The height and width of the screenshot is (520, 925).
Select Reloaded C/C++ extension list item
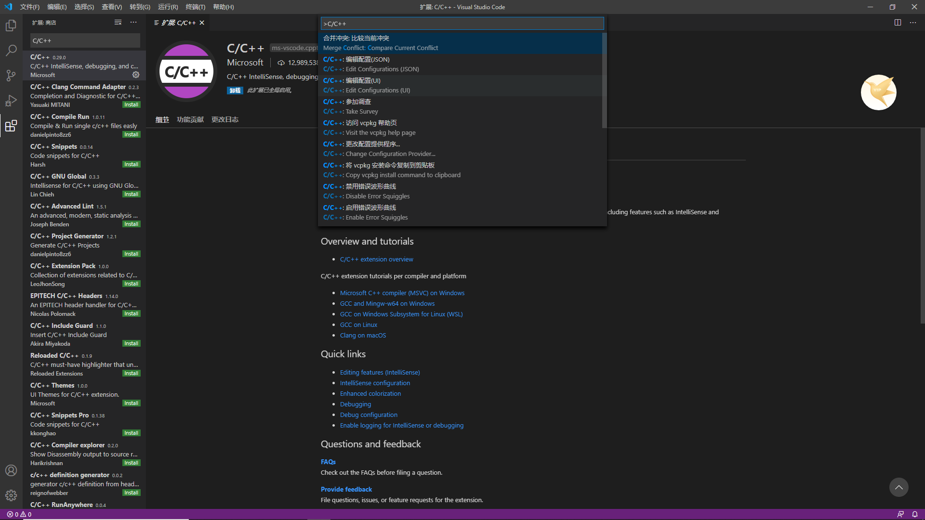(84, 364)
